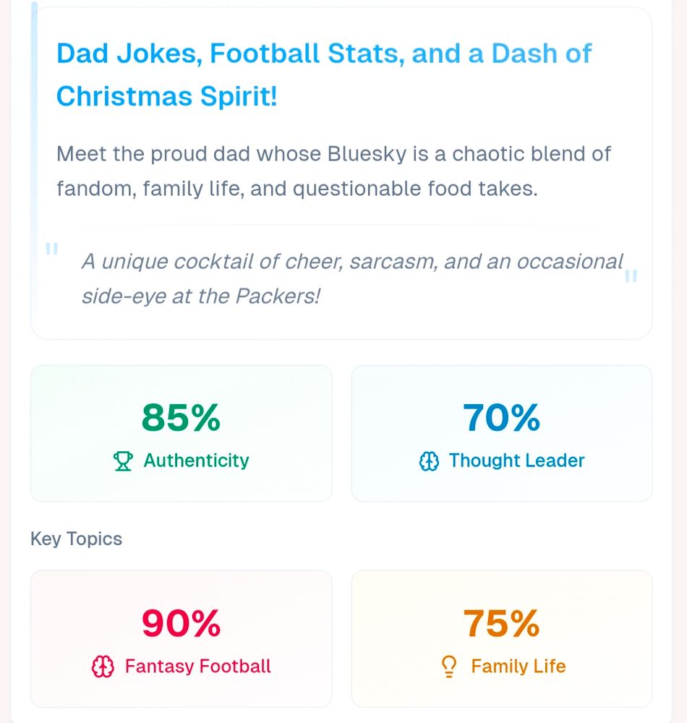Open the Family Life topic label
Screen dimensions: 687x723
[518, 666]
